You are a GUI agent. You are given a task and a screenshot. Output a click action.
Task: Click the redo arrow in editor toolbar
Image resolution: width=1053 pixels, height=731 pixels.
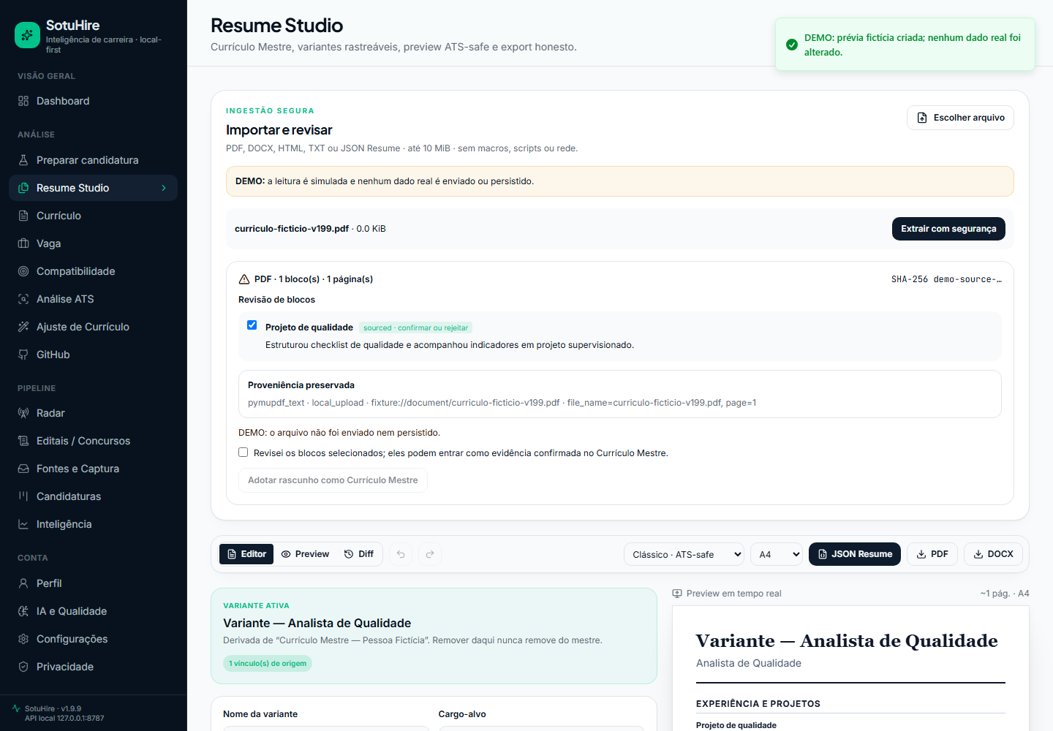coord(430,554)
